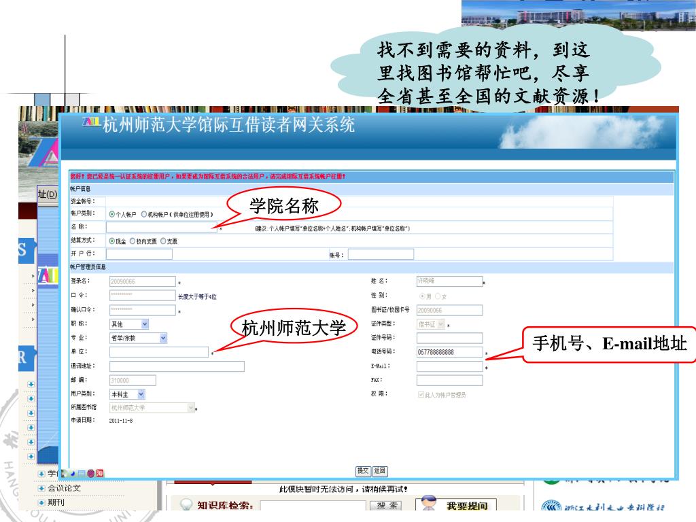Click the FAX input field

[450, 381]
